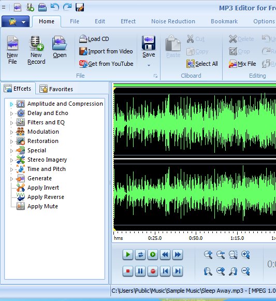
Task: Click Get from YouTube
Action: point(106,64)
